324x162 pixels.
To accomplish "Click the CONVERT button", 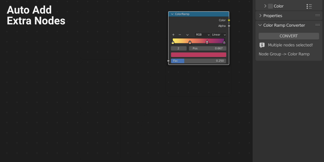I will [x=289, y=36].
